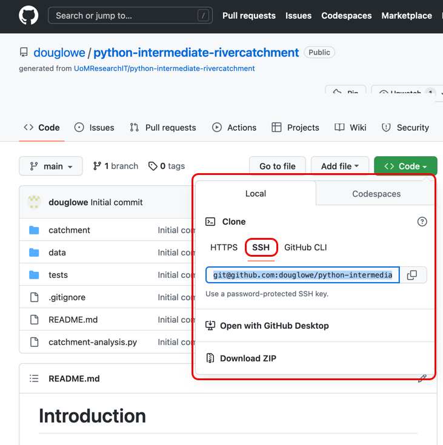This screenshot has height=445, width=443.
Task: Click the slash shortcut key in search box
Action: [203, 16]
